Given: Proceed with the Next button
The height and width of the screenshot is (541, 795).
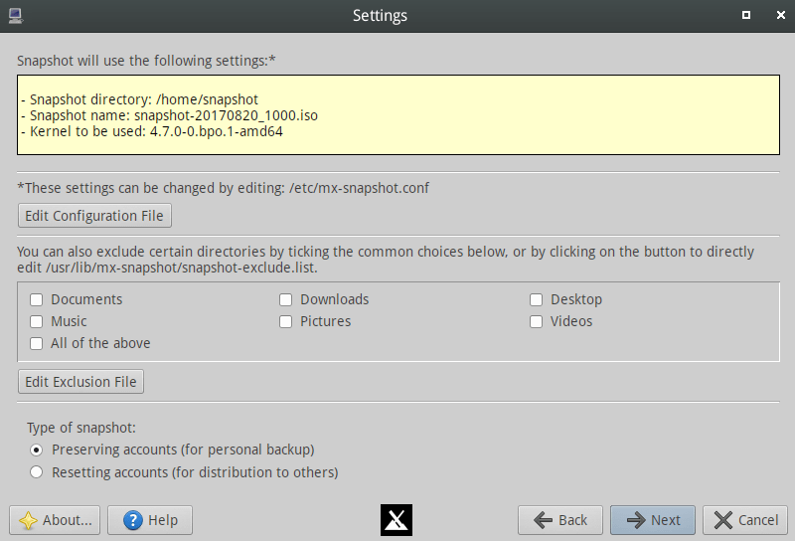Looking at the screenshot, I should tap(653, 520).
